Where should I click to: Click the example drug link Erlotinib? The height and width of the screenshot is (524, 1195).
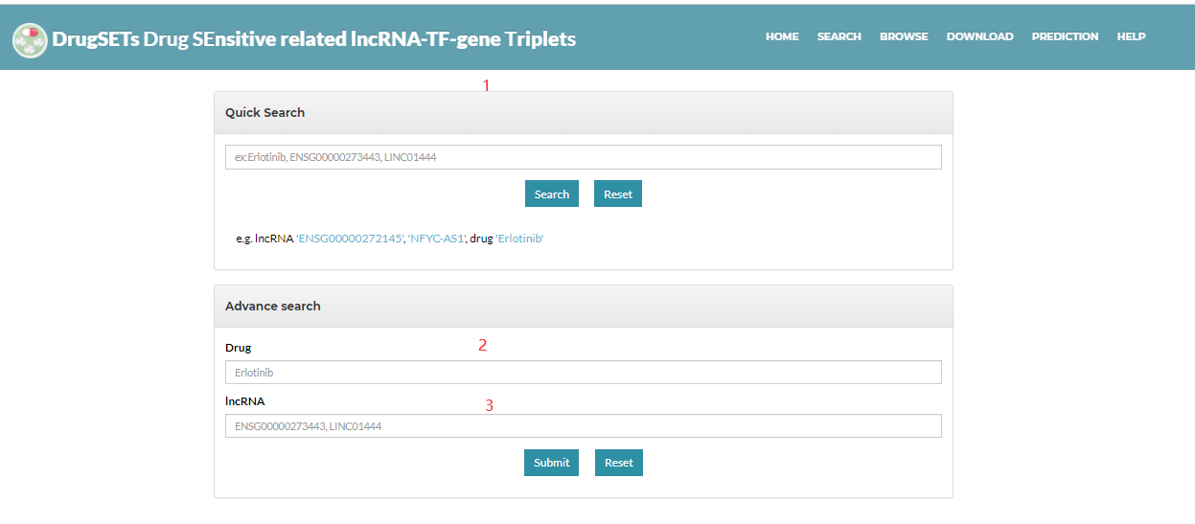[x=519, y=239]
